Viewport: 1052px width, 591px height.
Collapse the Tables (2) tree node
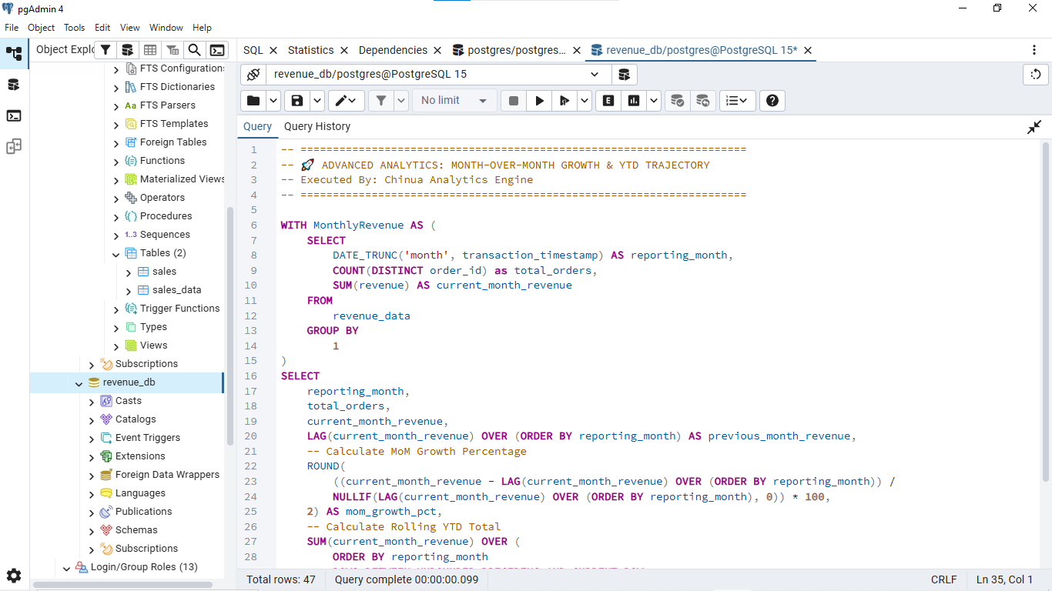tap(116, 253)
